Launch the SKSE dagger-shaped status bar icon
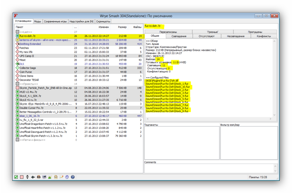292x193 pixels. tap(33, 177)
